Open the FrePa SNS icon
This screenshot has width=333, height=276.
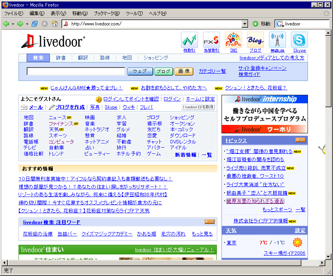click(x=233, y=40)
